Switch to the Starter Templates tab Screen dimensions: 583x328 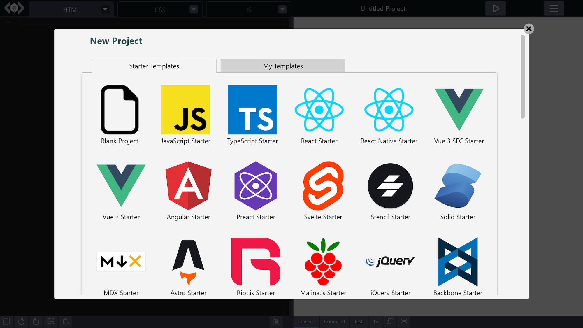pyautogui.click(x=154, y=66)
